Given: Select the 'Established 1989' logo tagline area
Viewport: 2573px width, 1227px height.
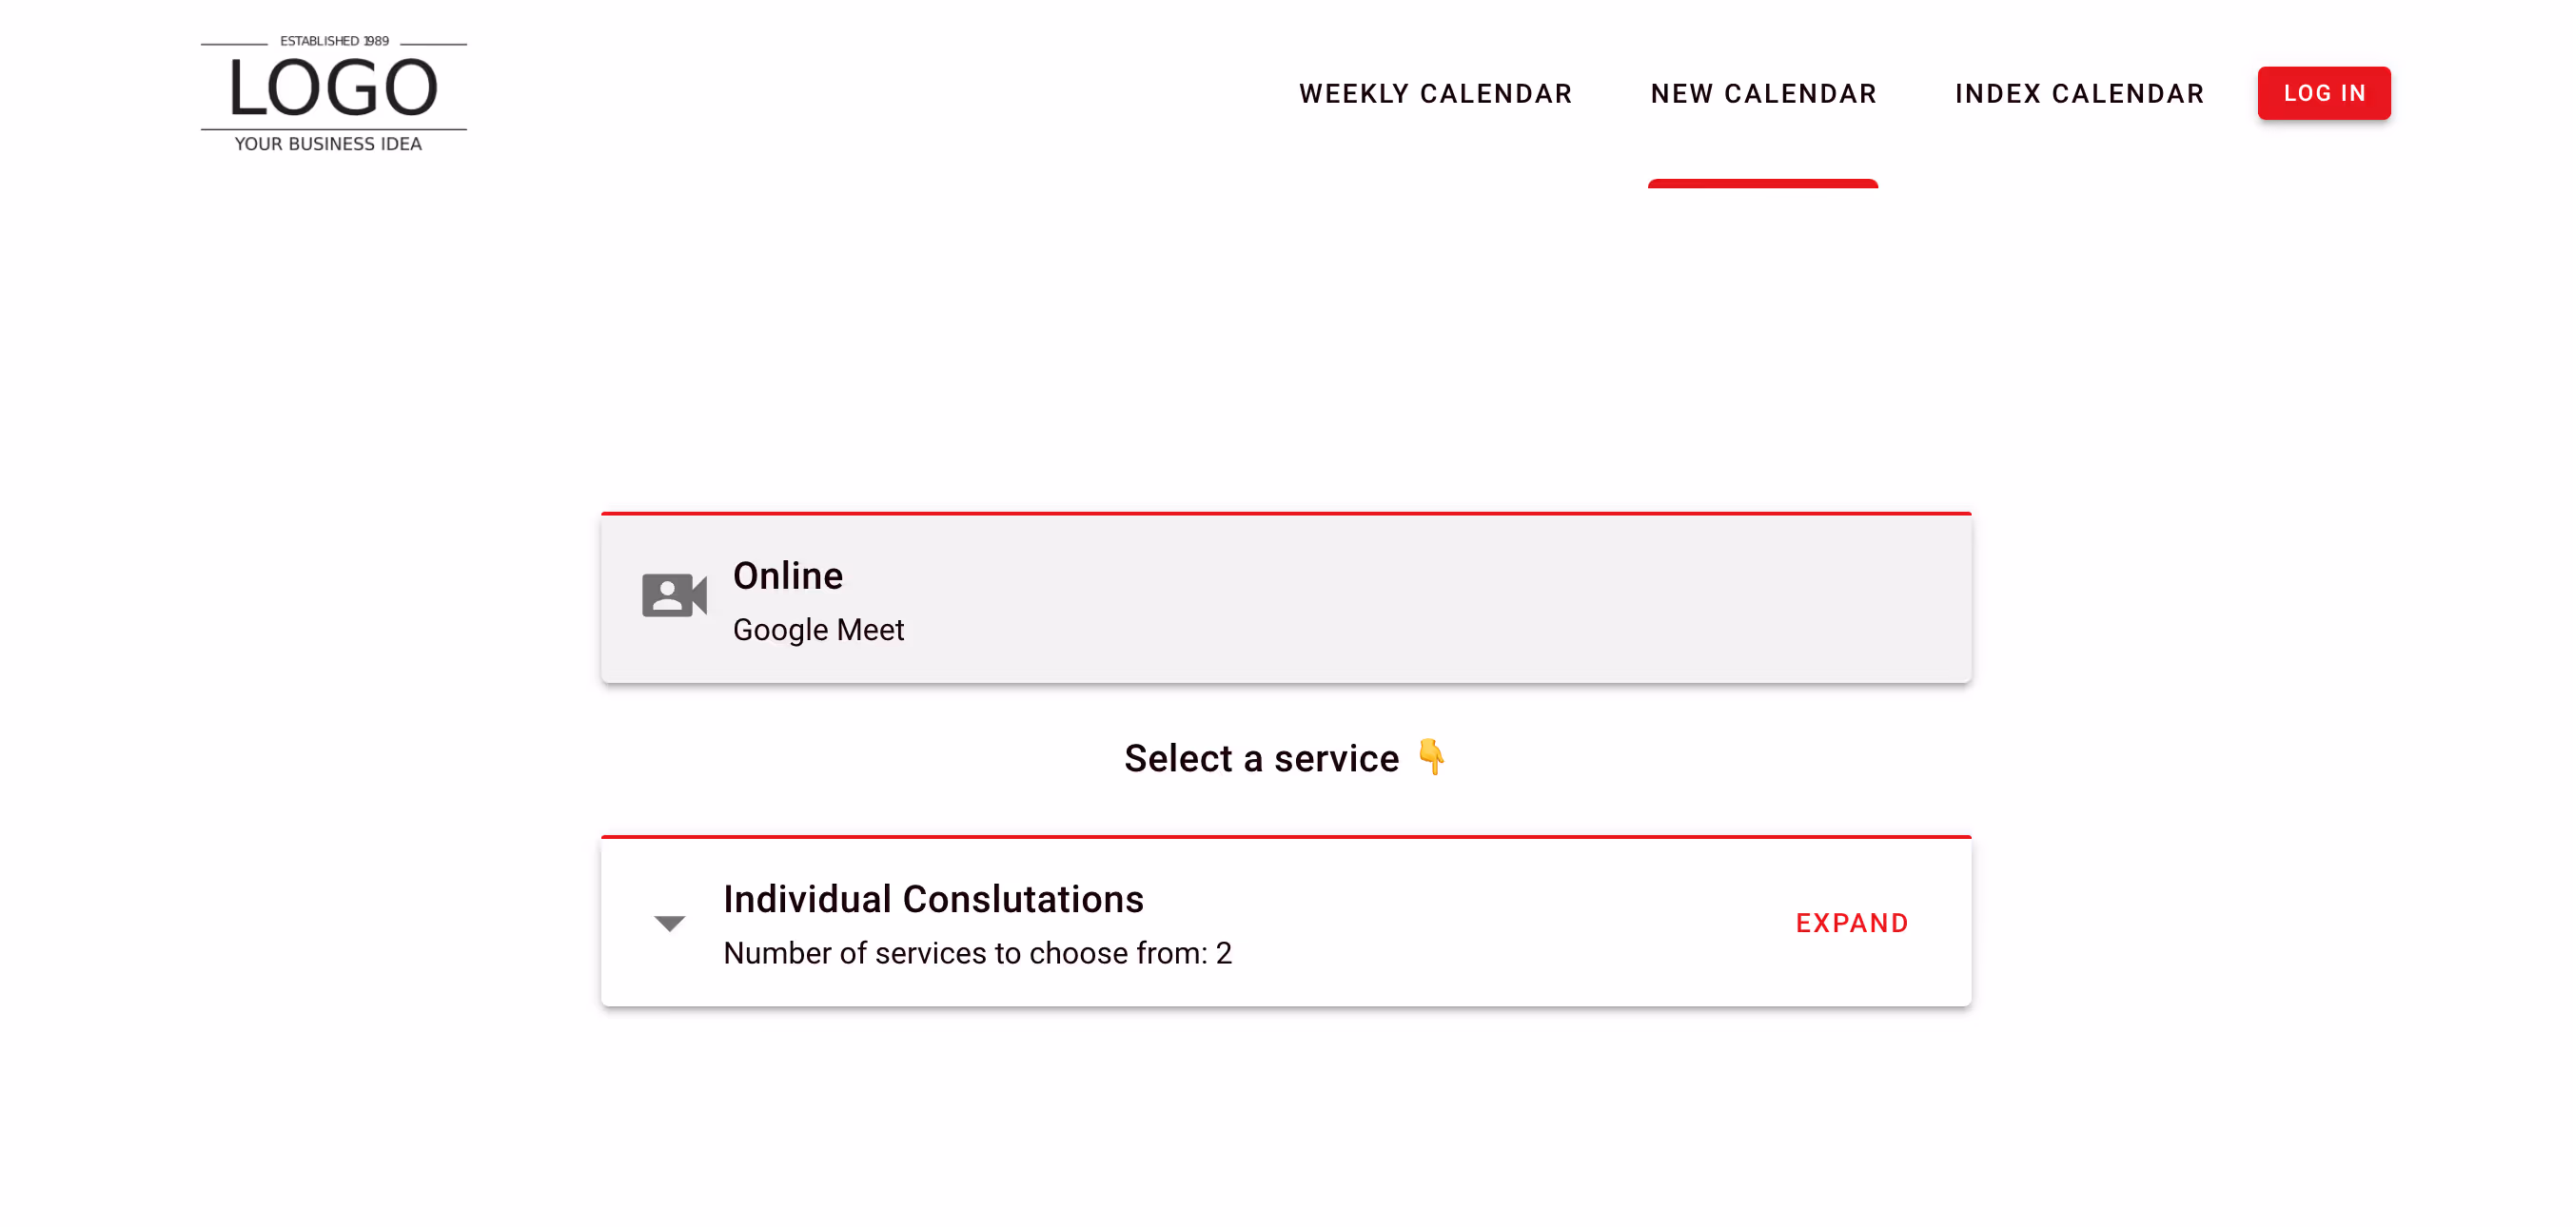Looking at the screenshot, I should (334, 42).
